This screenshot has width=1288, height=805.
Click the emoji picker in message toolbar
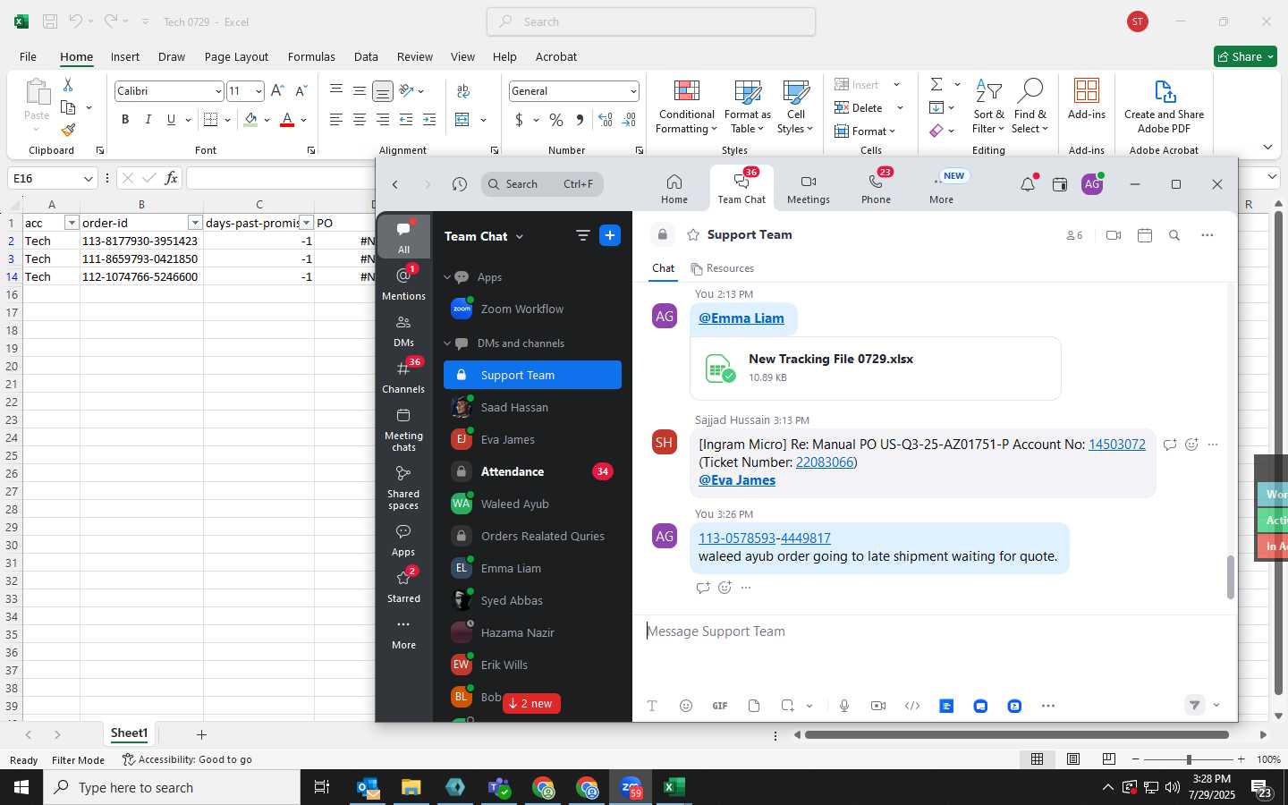(686, 706)
